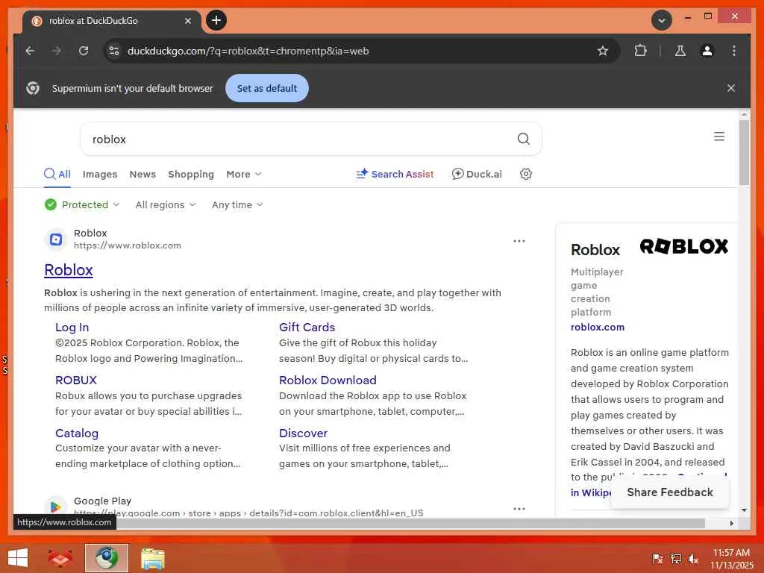Viewport: 764px width, 573px height.
Task: Click the Supermium browser taskbar icon
Action: click(106, 558)
